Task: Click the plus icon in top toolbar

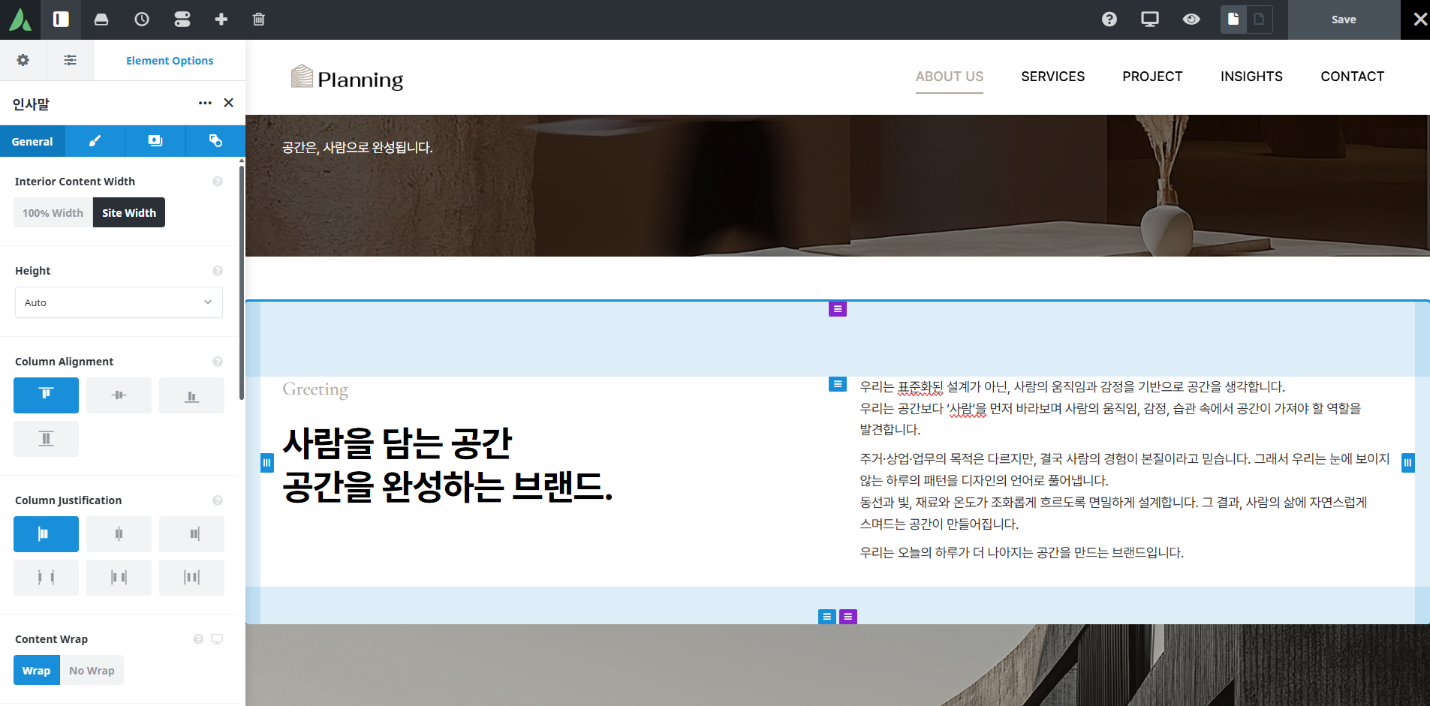Action: coord(221,20)
